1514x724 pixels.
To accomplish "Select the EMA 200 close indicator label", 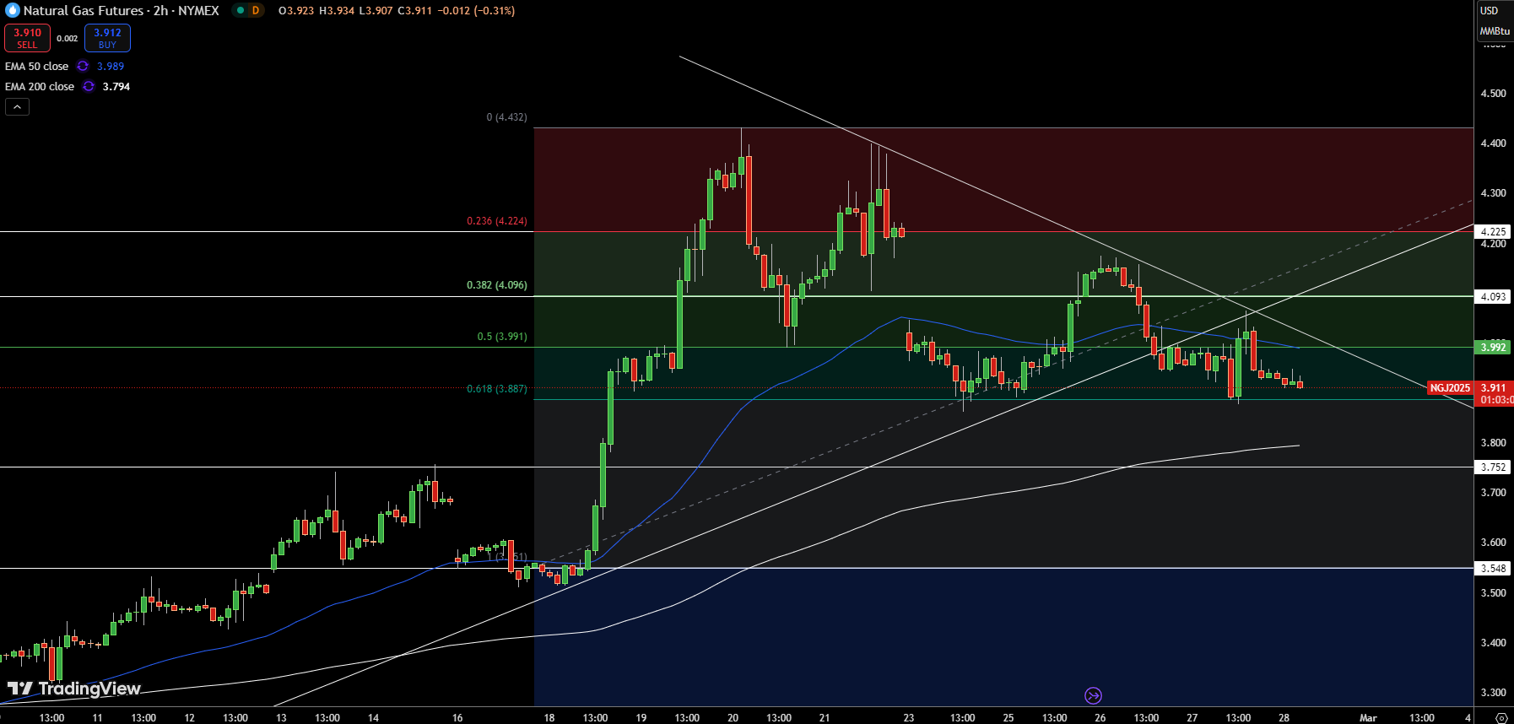I will point(40,86).
